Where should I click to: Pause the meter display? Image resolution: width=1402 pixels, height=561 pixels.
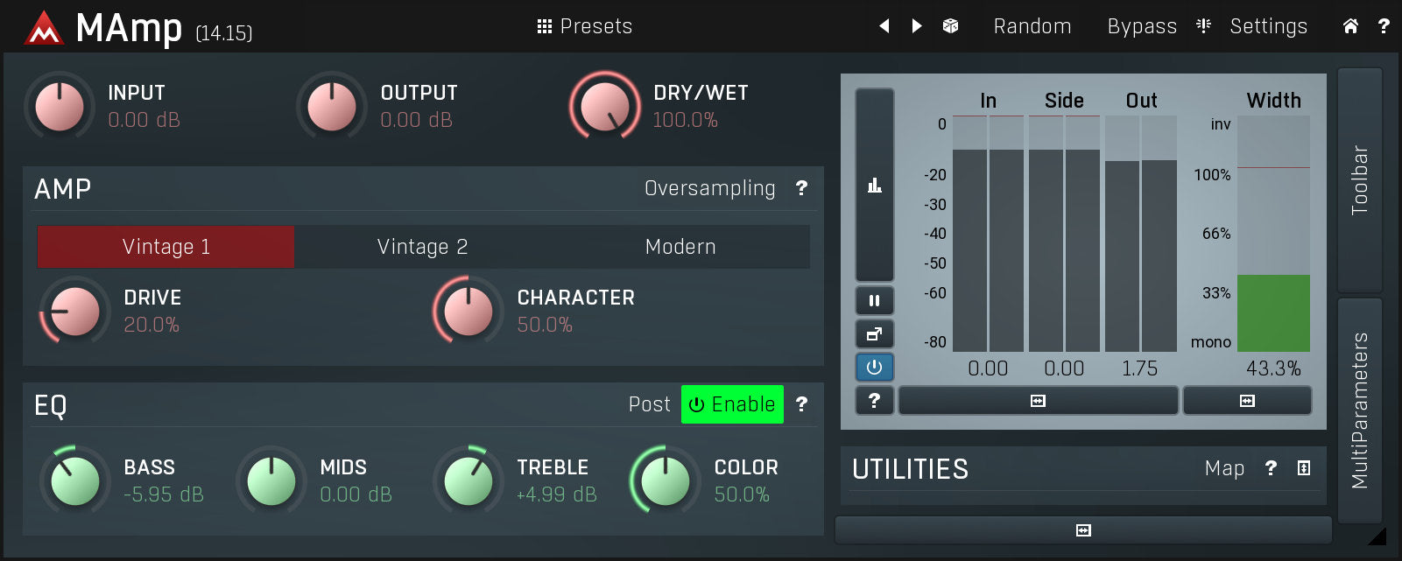tap(874, 300)
